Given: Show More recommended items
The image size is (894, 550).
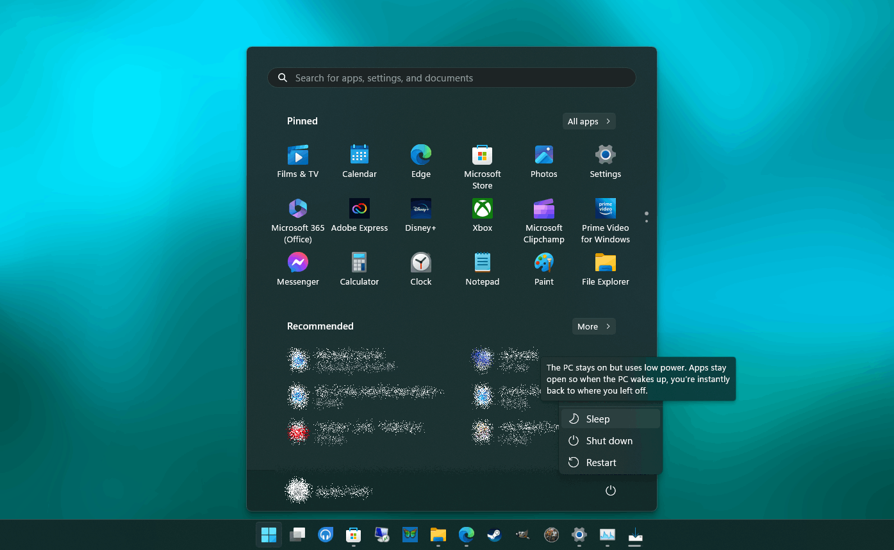Looking at the screenshot, I should (593, 326).
